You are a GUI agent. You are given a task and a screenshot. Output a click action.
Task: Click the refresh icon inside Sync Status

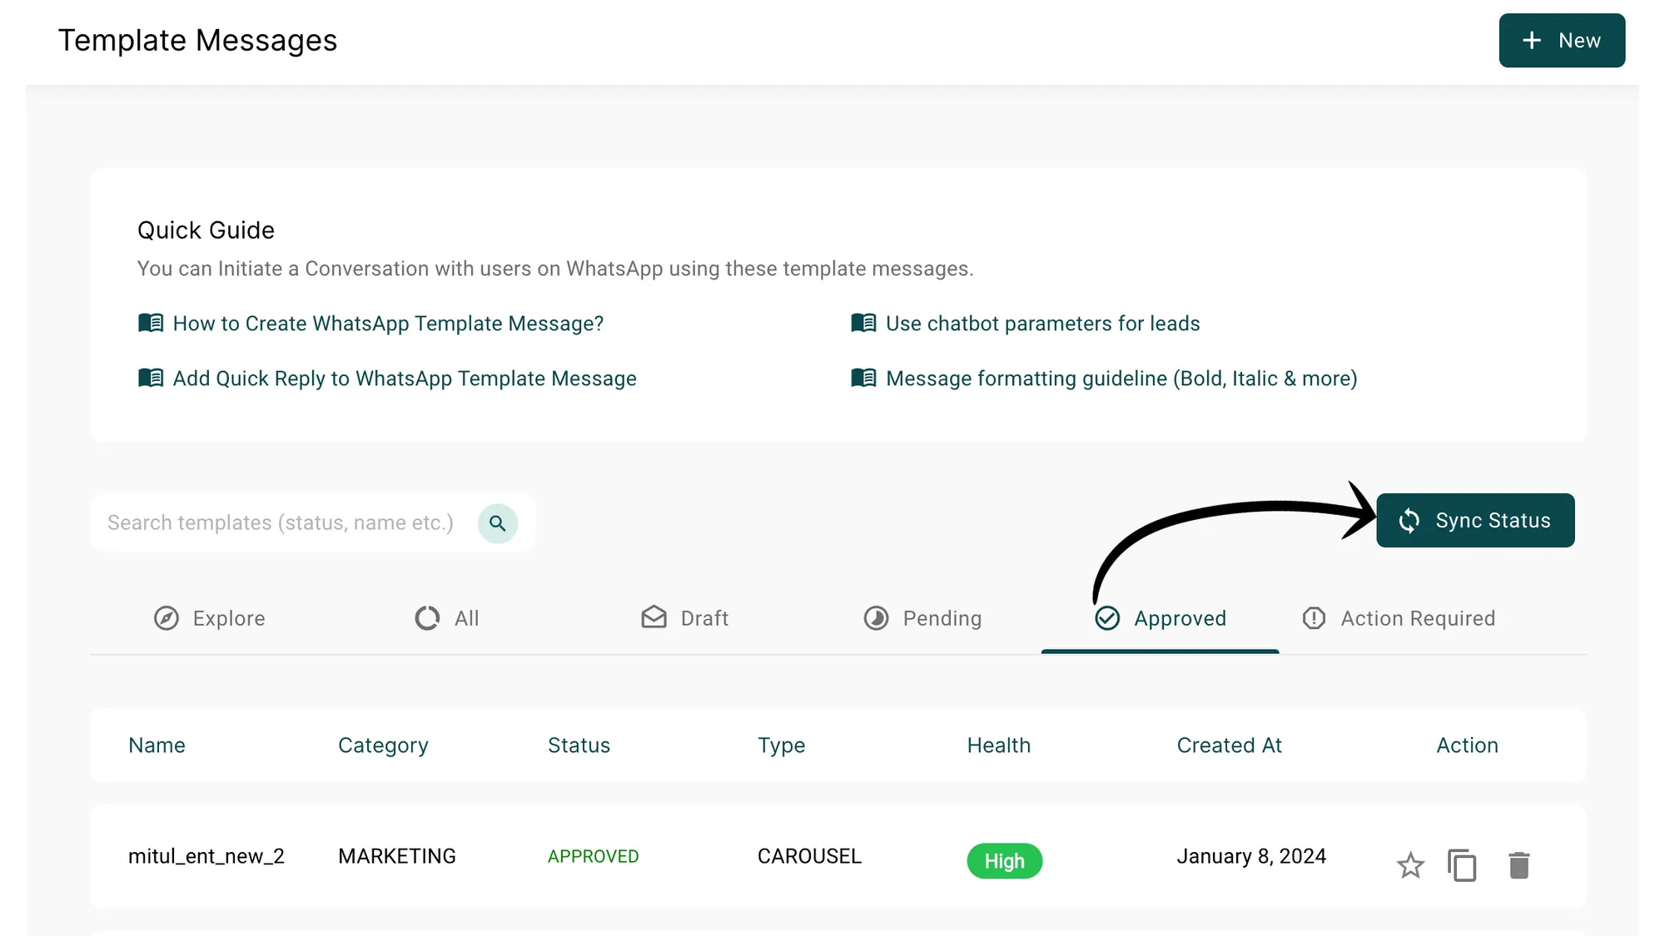pos(1410,520)
